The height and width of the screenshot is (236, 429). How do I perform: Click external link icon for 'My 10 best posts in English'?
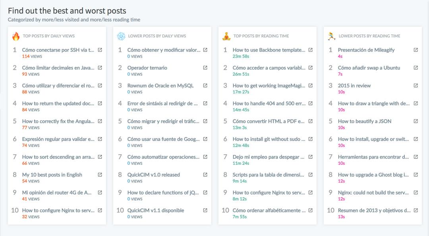[100, 175]
